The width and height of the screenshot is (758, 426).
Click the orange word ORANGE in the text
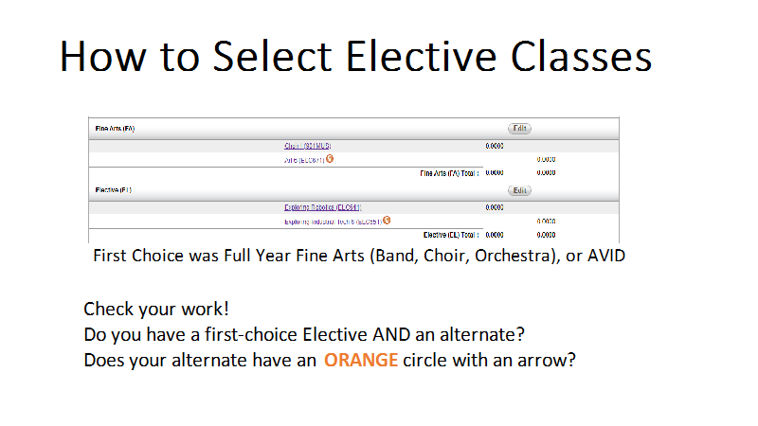(361, 361)
